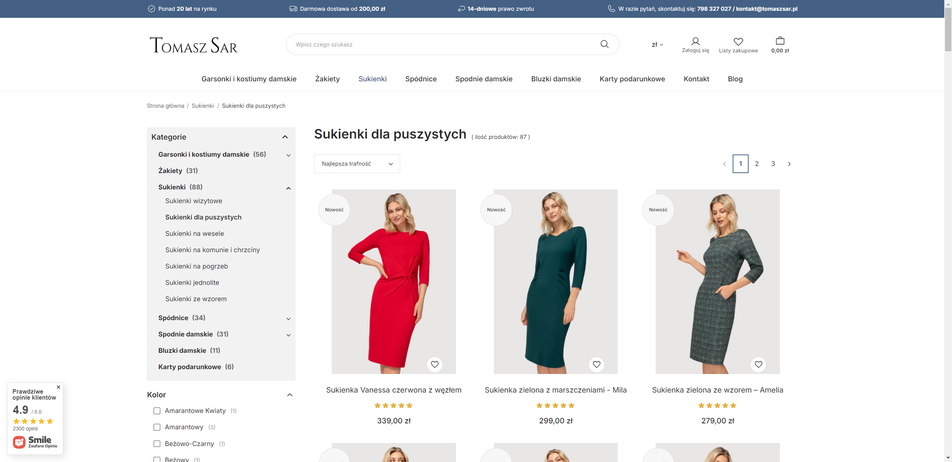Go to results page 3

773,163
